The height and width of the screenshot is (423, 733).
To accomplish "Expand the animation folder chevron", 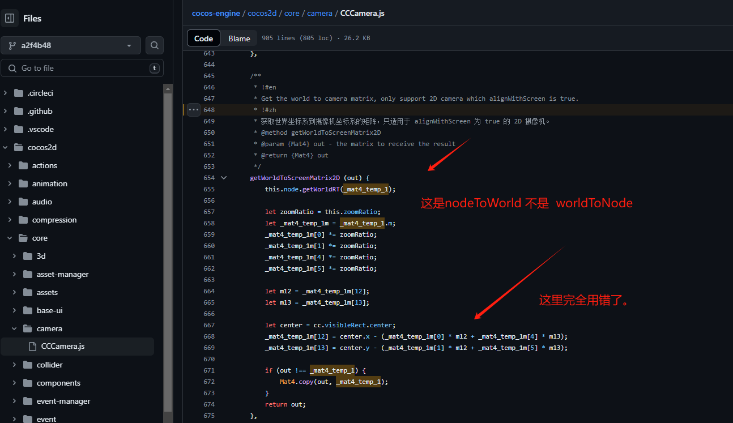I will coord(10,183).
